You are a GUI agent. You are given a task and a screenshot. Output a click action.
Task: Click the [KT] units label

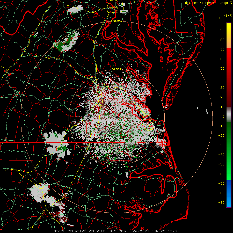click(221, 18)
